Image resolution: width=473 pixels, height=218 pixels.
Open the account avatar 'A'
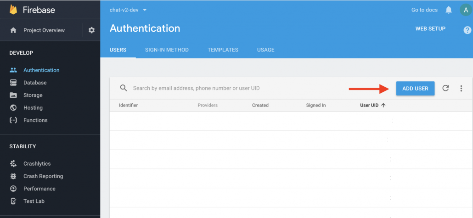point(465,10)
